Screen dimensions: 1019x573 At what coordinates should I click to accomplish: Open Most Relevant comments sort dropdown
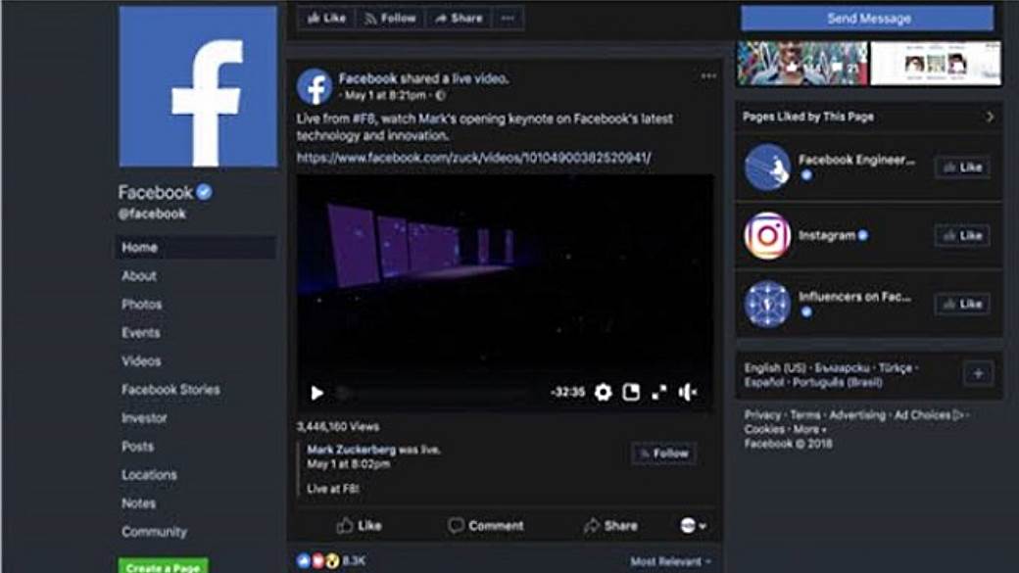pyautogui.click(x=671, y=561)
